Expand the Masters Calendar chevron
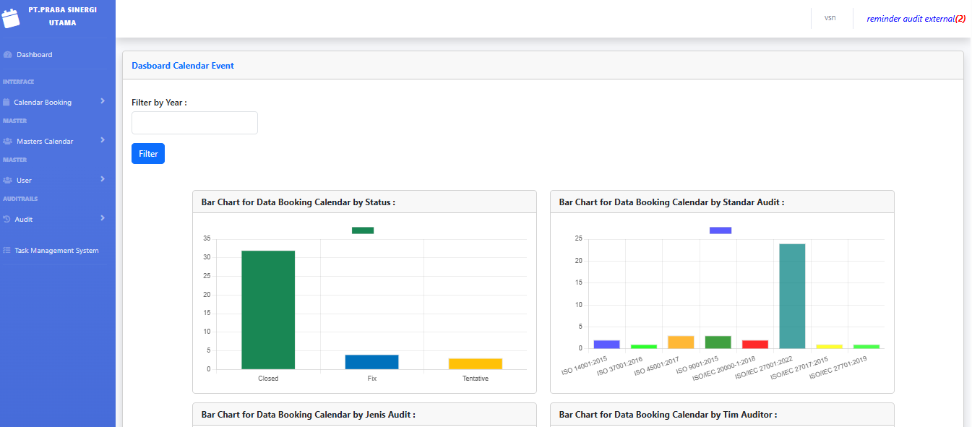Screen dimensions: 972x427 coord(103,140)
